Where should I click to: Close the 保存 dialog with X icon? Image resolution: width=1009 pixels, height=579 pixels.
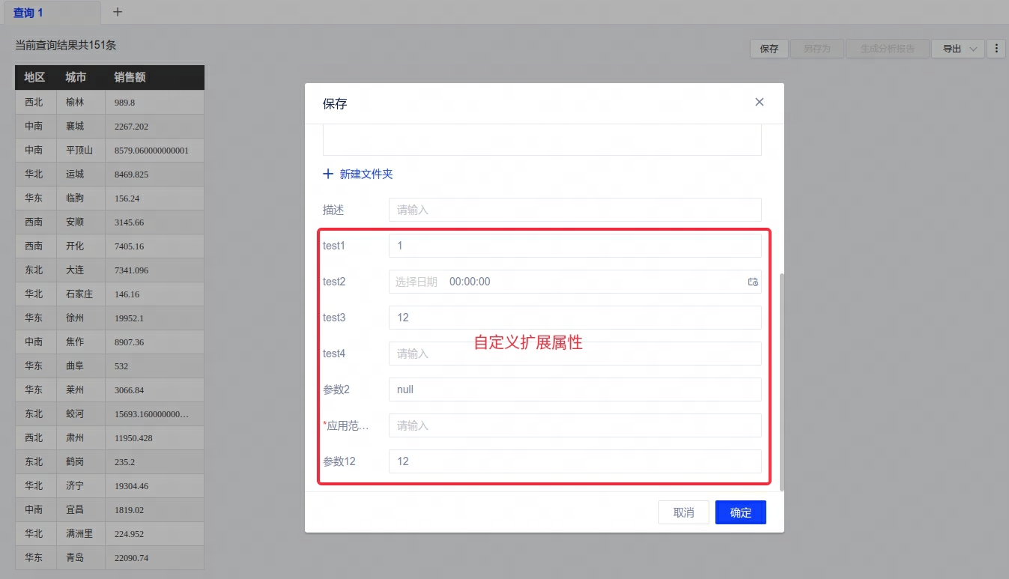(x=759, y=102)
